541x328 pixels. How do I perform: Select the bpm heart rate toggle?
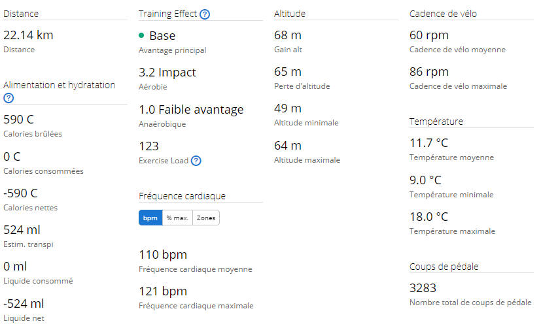pyautogui.click(x=150, y=218)
